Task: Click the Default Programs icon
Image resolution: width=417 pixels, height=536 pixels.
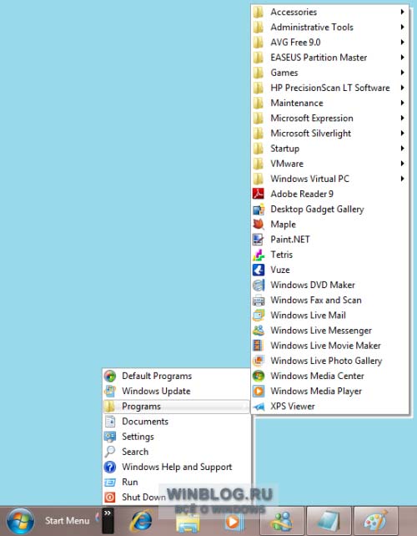Action: point(110,376)
